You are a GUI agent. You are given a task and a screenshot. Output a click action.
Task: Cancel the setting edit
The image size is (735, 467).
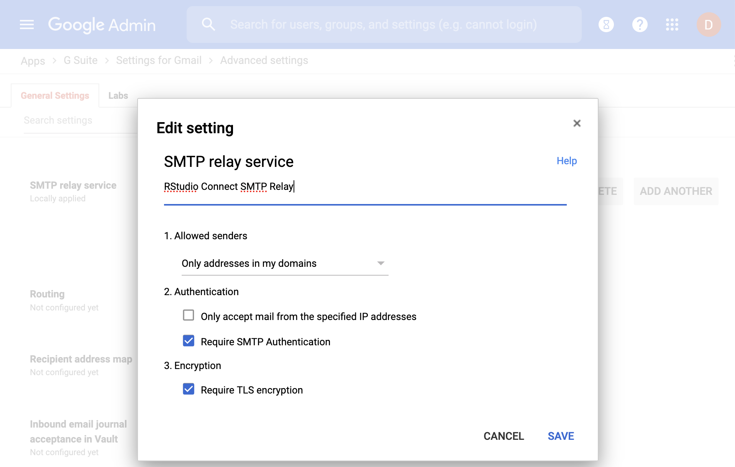pos(504,436)
